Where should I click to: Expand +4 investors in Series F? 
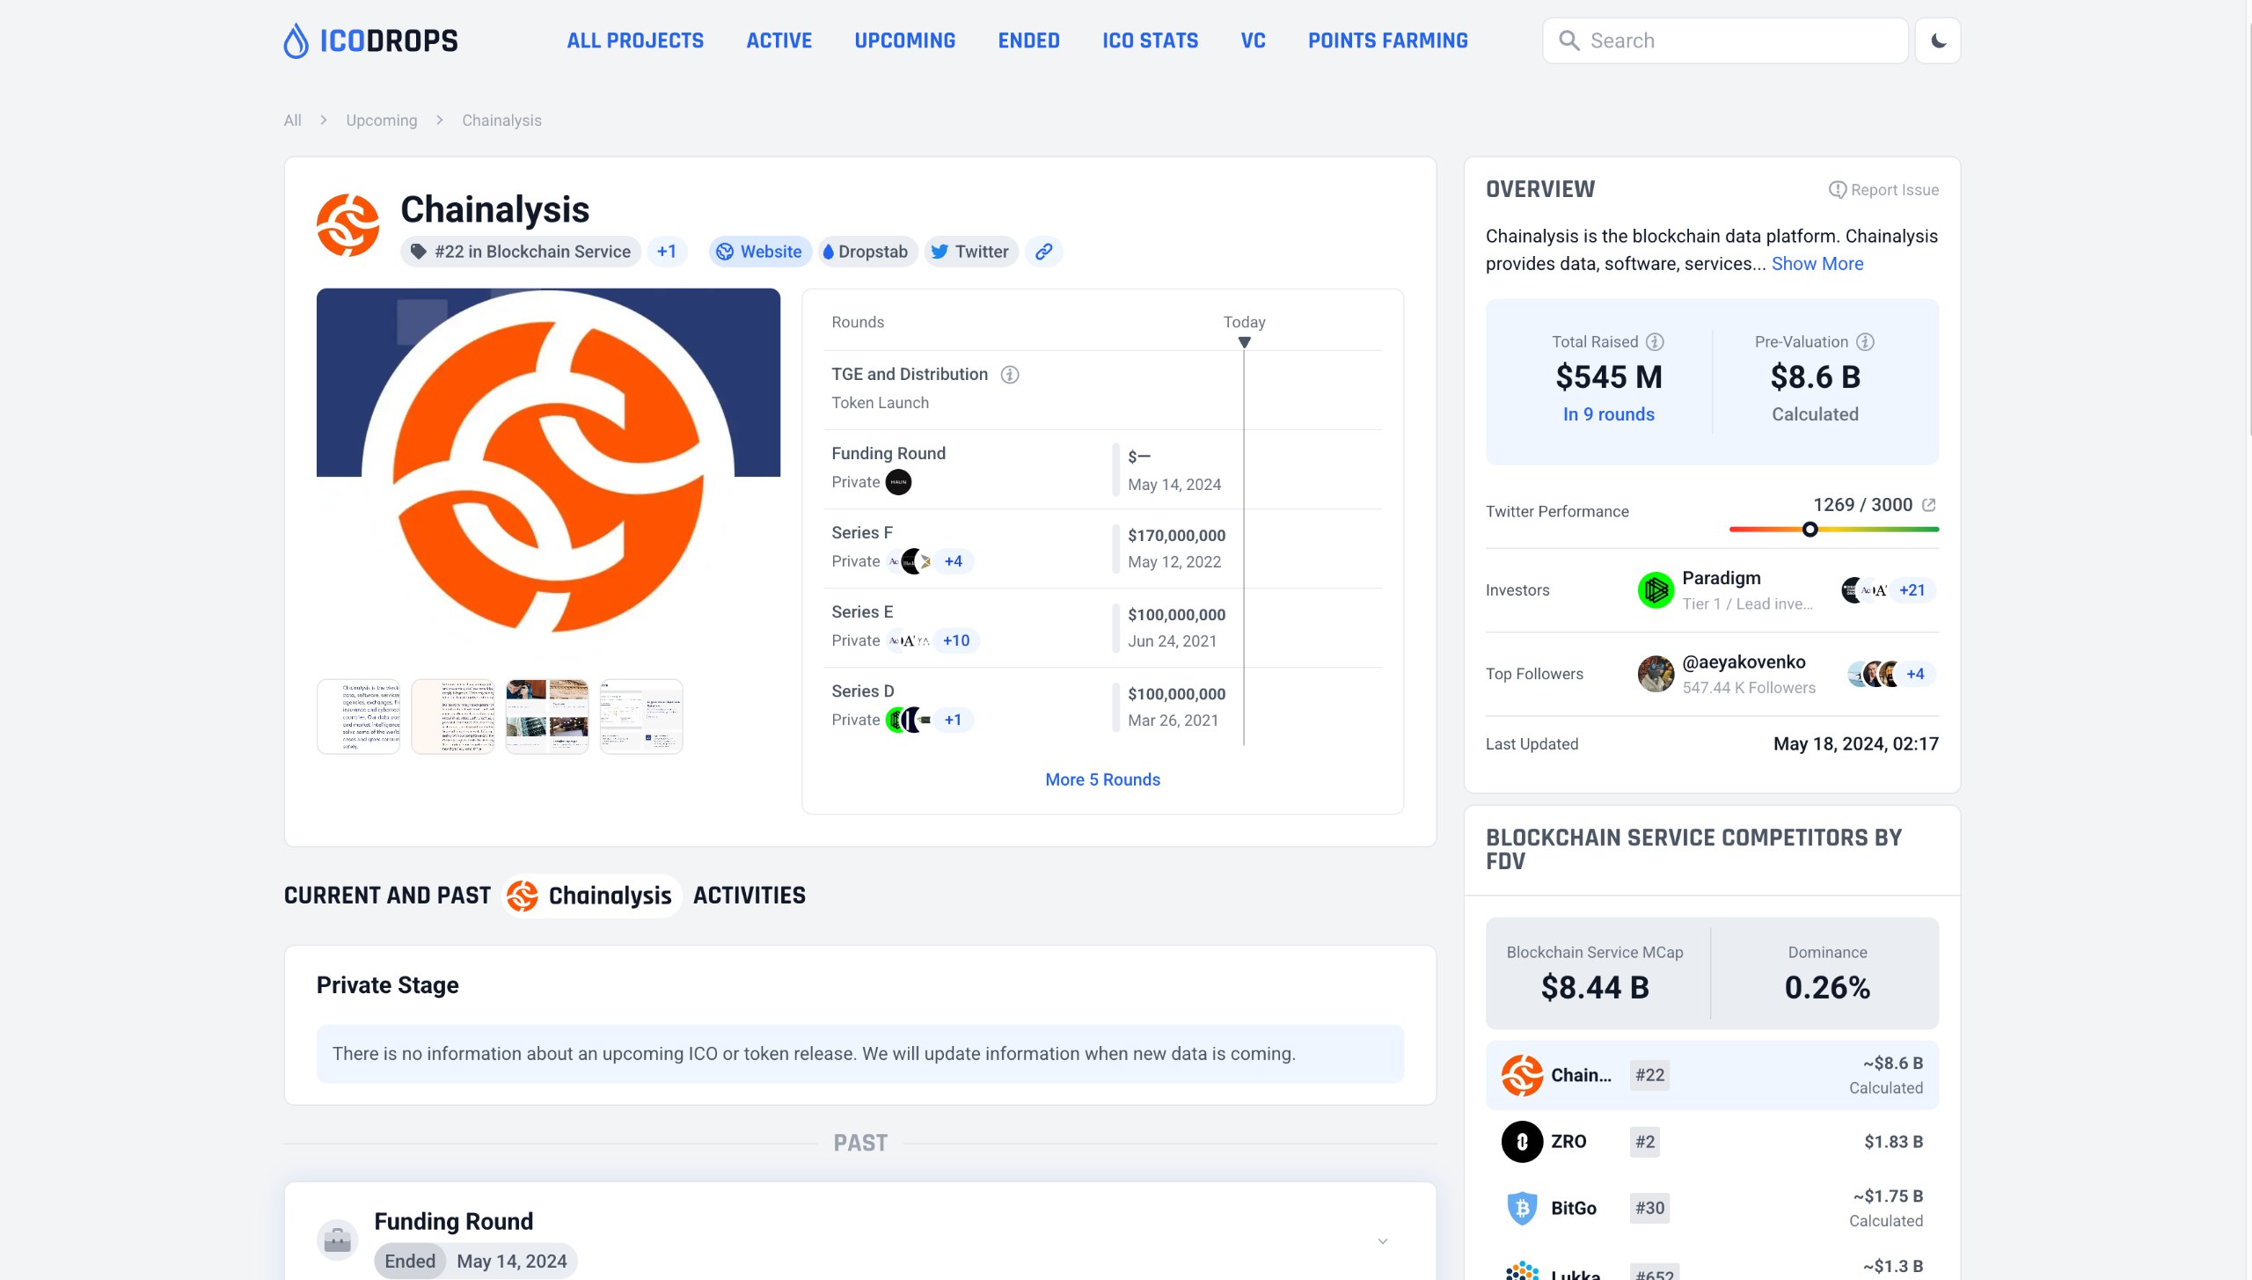[x=954, y=561]
